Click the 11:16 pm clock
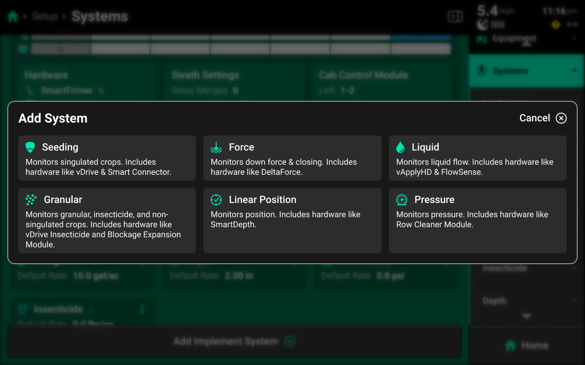 pyautogui.click(x=560, y=11)
